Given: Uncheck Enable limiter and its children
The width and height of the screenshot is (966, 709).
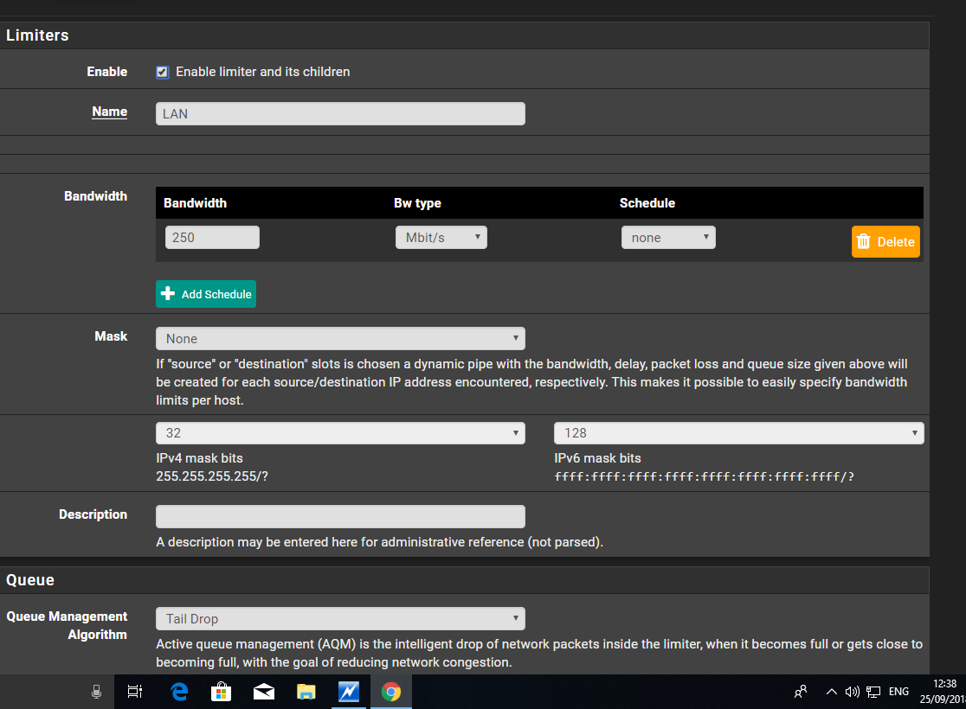Looking at the screenshot, I should [163, 73].
